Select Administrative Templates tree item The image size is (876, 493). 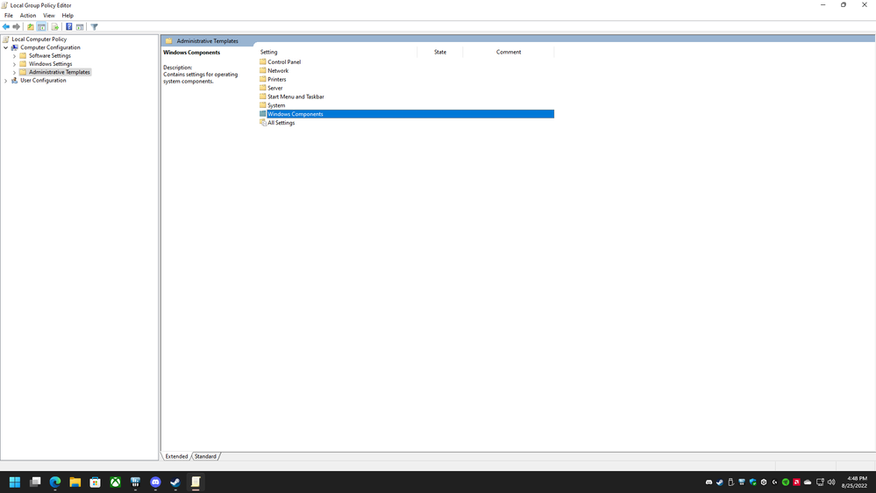pyautogui.click(x=60, y=72)
